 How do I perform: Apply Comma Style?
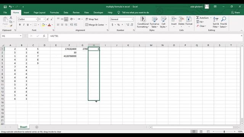[122, 25]
